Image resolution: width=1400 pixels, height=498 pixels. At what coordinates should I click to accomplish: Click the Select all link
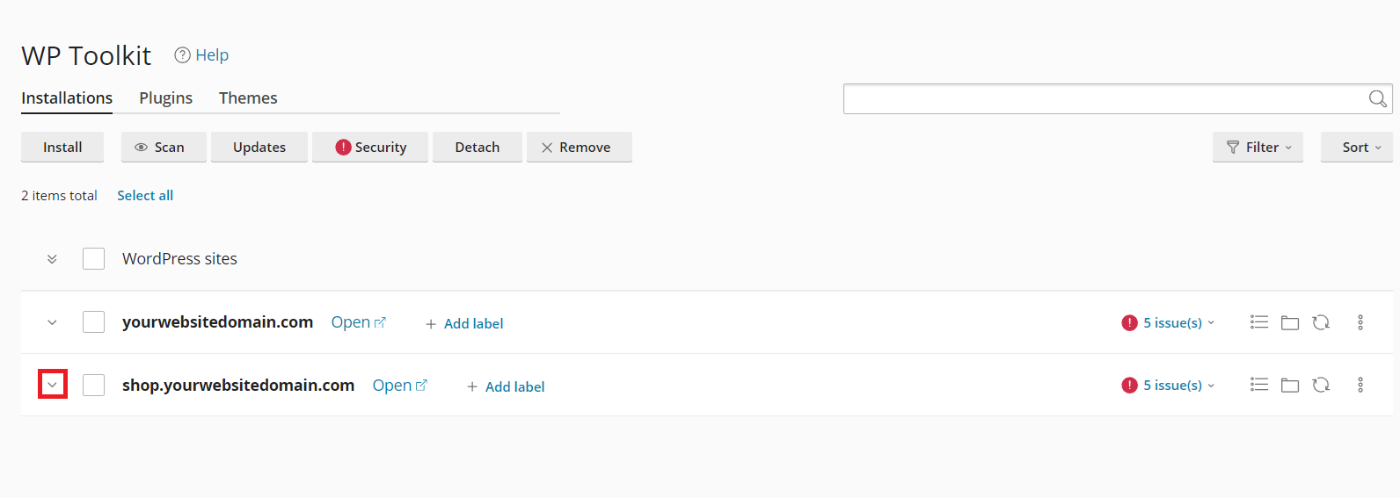pyautogui.click(x=145, y=196)
